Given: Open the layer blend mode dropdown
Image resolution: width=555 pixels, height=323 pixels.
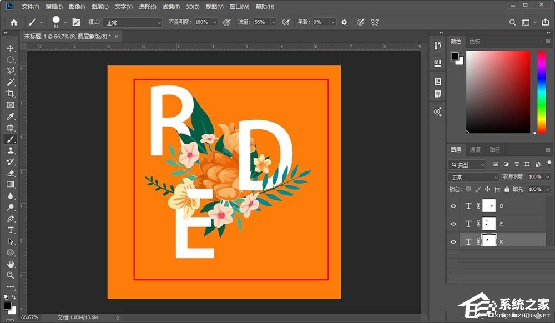Looking at the screenshot, I should (x=473, y=177).
